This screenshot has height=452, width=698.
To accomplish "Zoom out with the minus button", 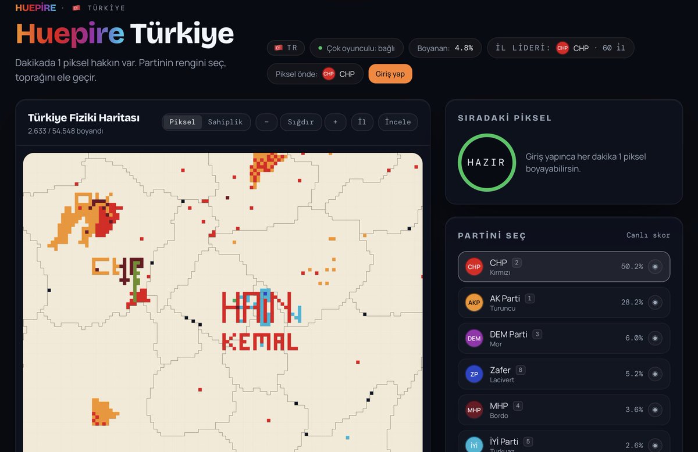I will tap(266, 122).
